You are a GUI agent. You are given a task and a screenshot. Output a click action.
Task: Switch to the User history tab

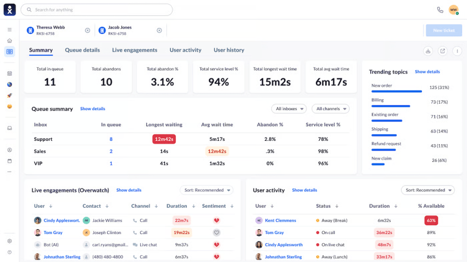[x=229, y=50]
